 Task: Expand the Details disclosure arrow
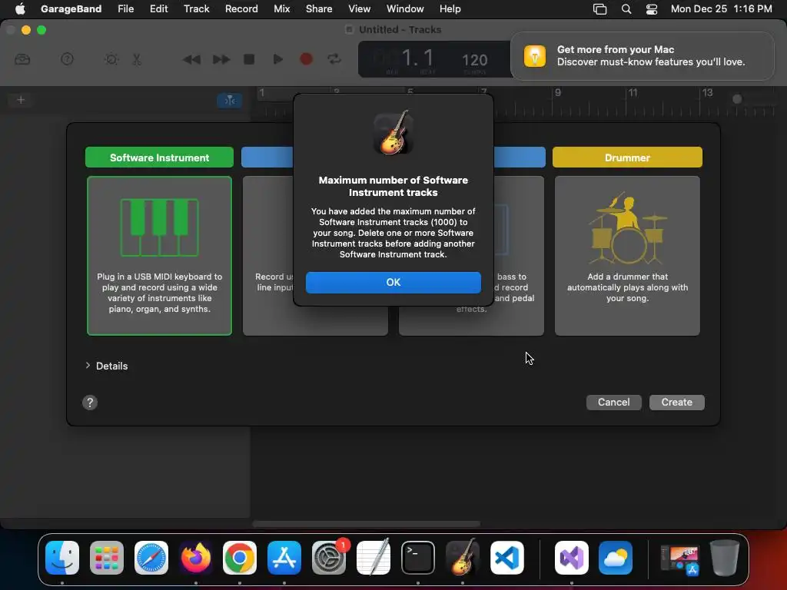pyautogui.click(x=88, y=365)
